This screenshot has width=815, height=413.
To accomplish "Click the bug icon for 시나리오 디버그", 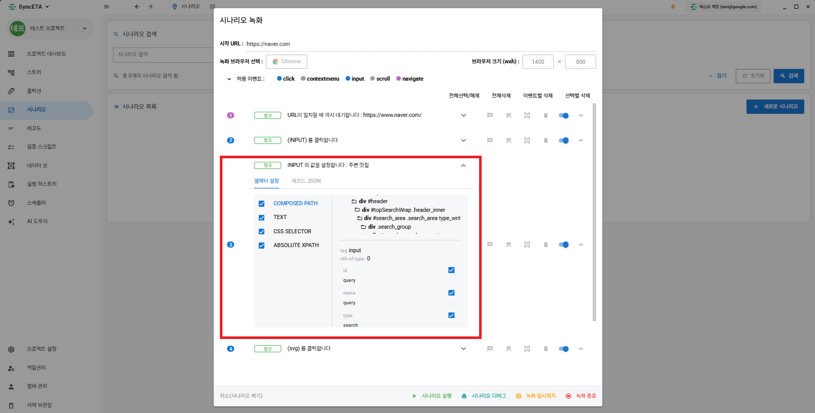I will [464, 396].
